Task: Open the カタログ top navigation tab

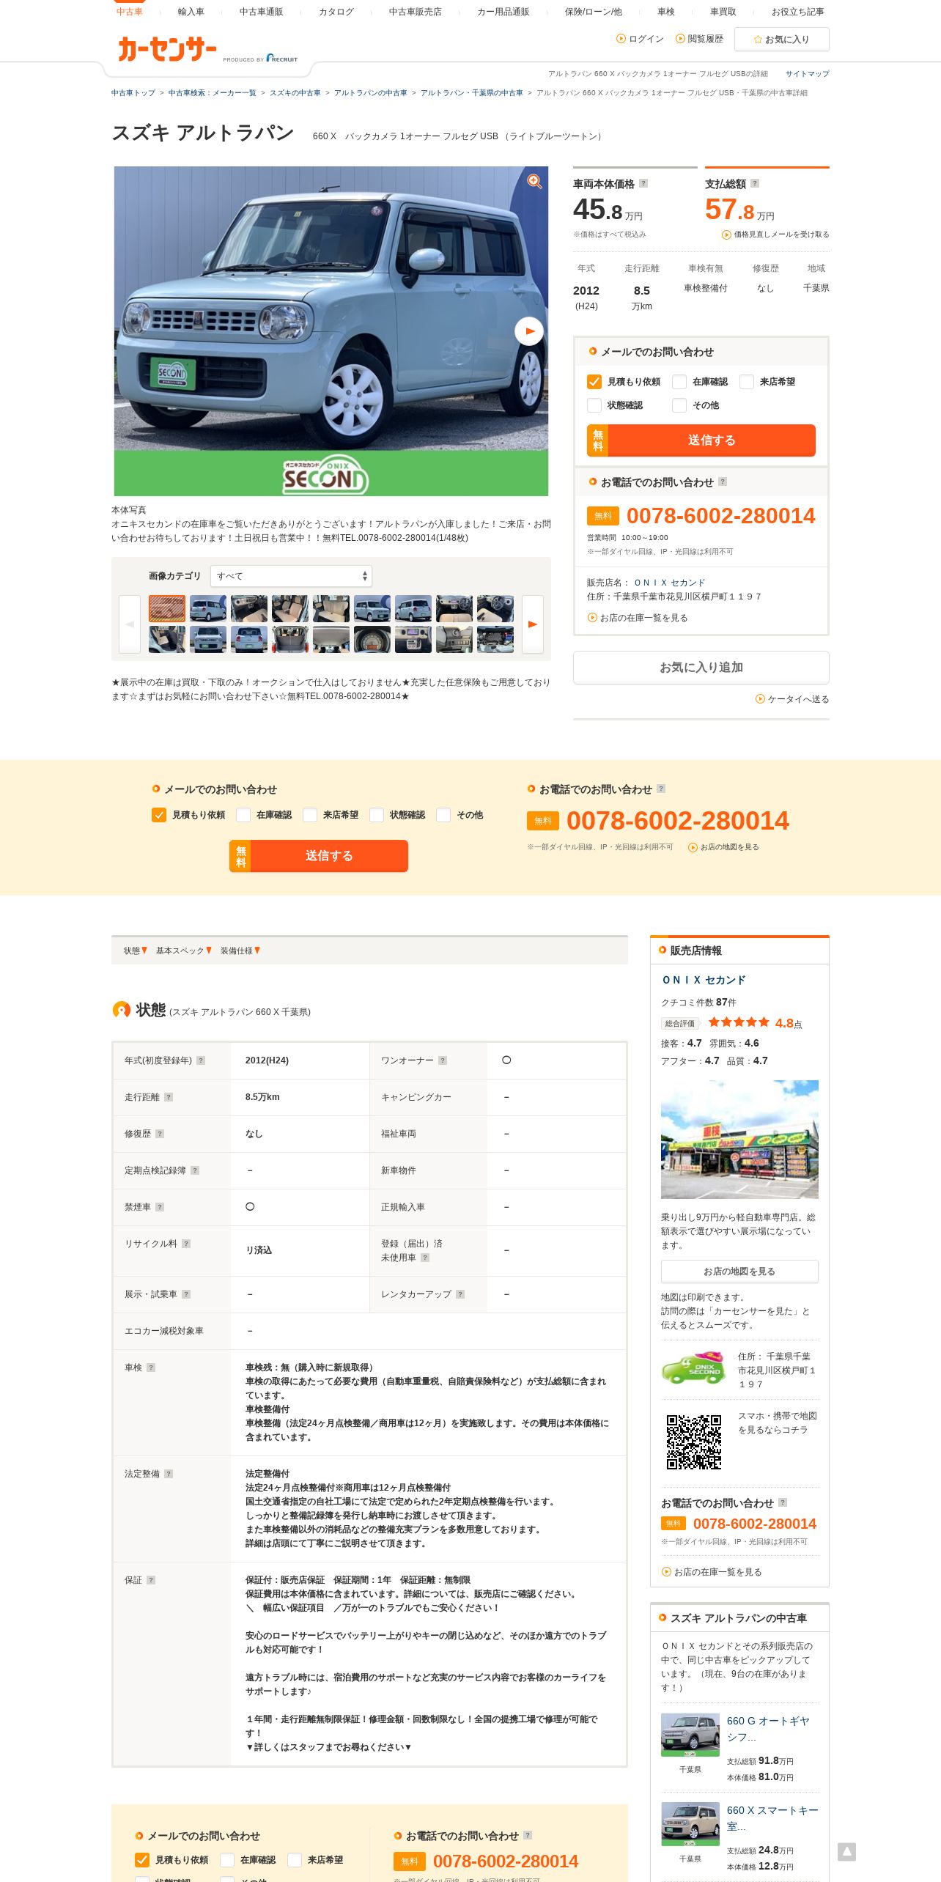Action: point(336,12)
